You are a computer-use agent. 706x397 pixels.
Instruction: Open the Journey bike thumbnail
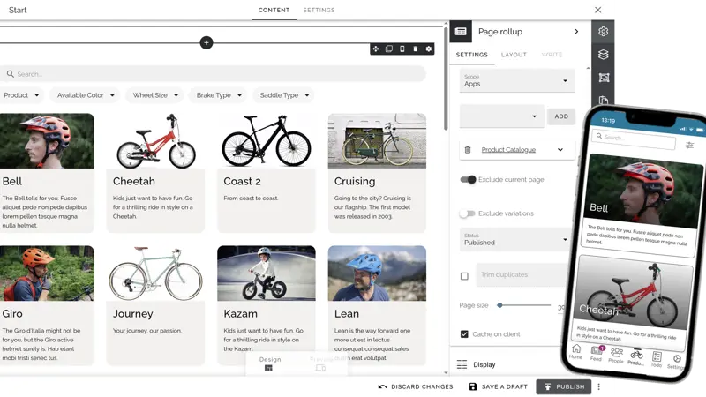point(155,273)
